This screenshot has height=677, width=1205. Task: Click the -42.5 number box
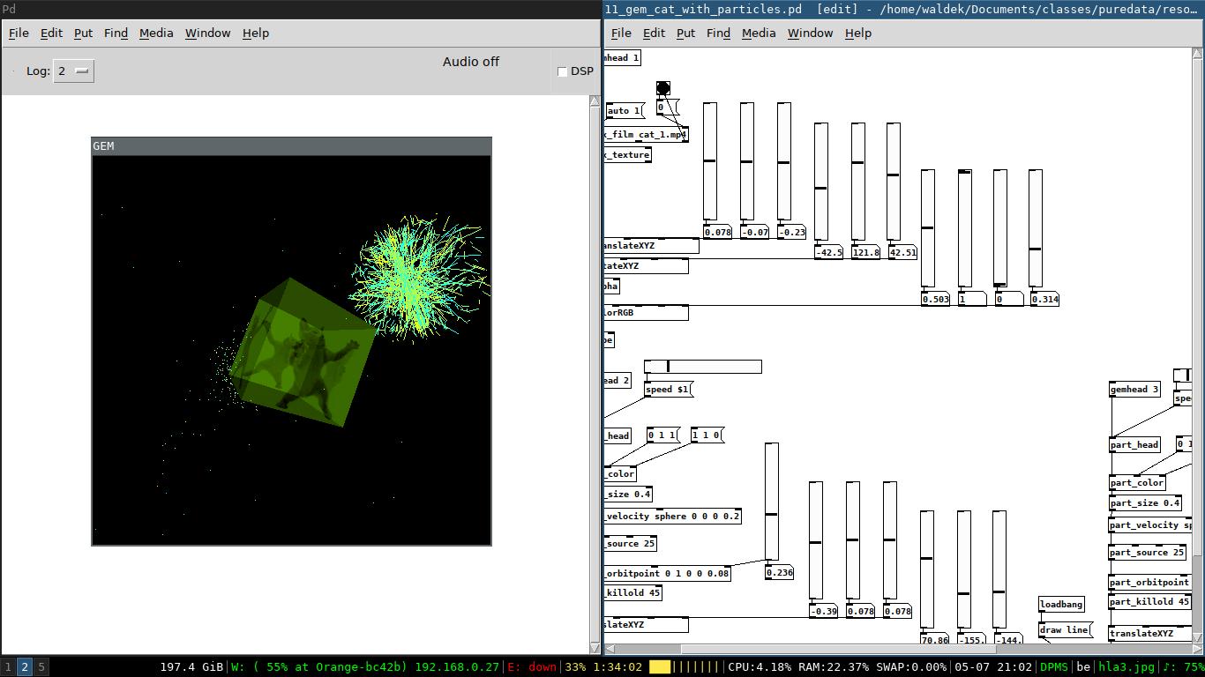pos(828,252)
